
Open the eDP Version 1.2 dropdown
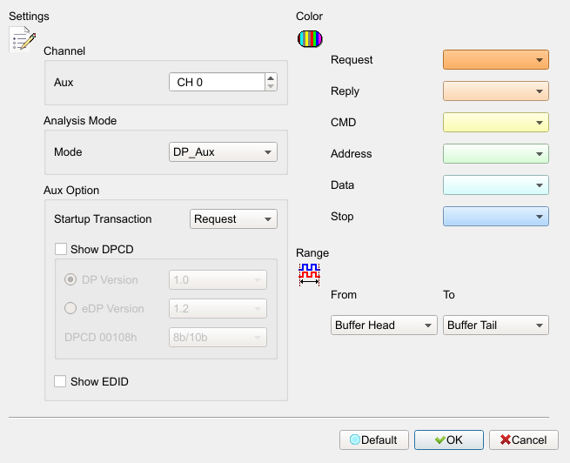point(218,309)
